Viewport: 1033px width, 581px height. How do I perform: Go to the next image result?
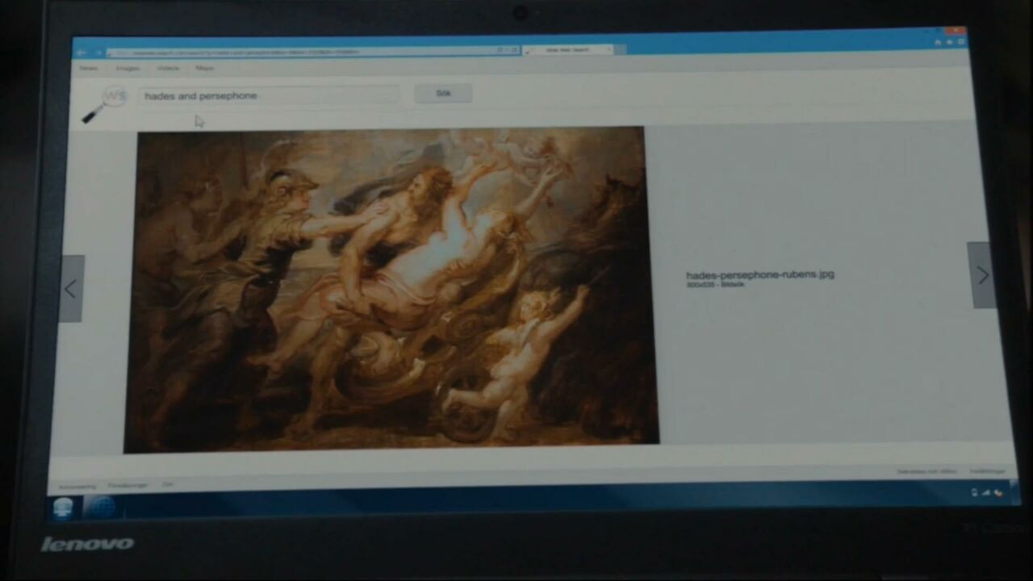[x=981, y=275]
